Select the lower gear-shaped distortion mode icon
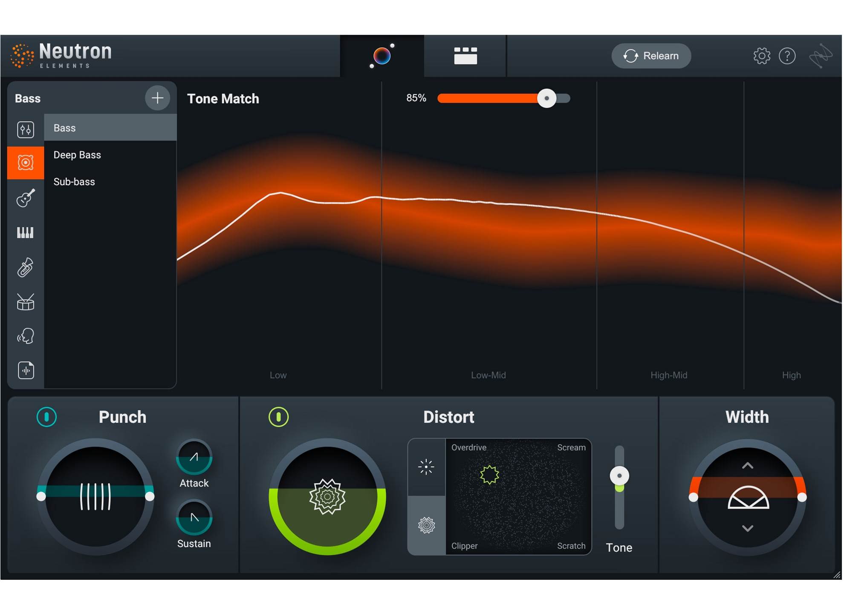 (x=426, y=525)
